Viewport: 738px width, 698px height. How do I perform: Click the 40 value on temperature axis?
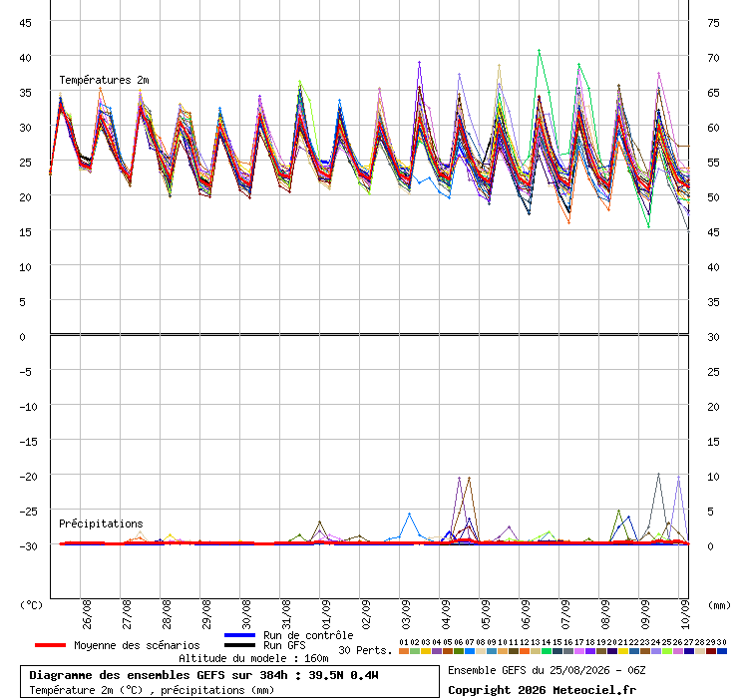[x=25, y=58]
